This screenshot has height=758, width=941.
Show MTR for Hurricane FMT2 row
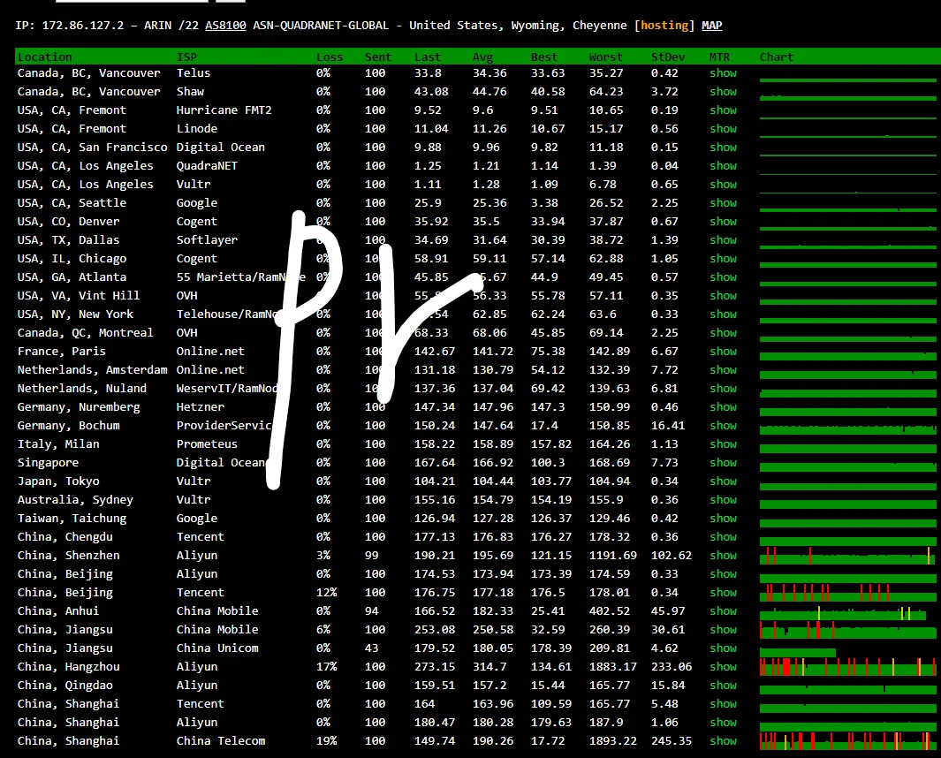tap(723, 110)
